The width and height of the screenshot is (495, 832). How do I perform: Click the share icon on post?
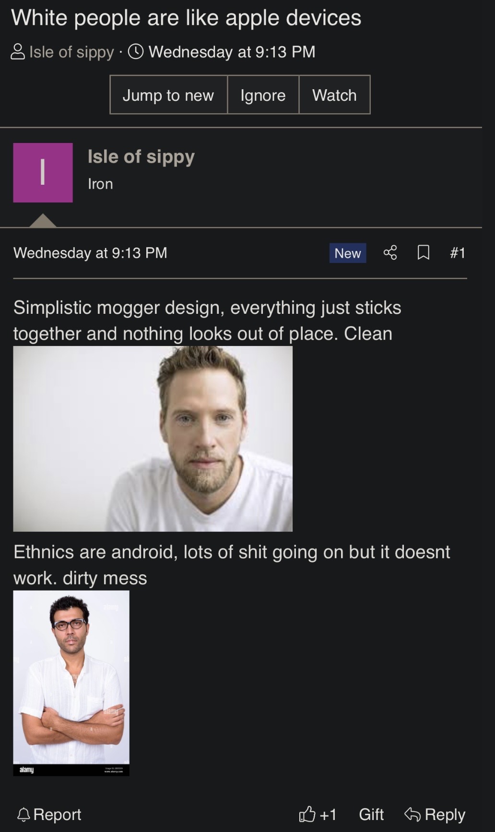pyautogui.click(x=390, y=252)
